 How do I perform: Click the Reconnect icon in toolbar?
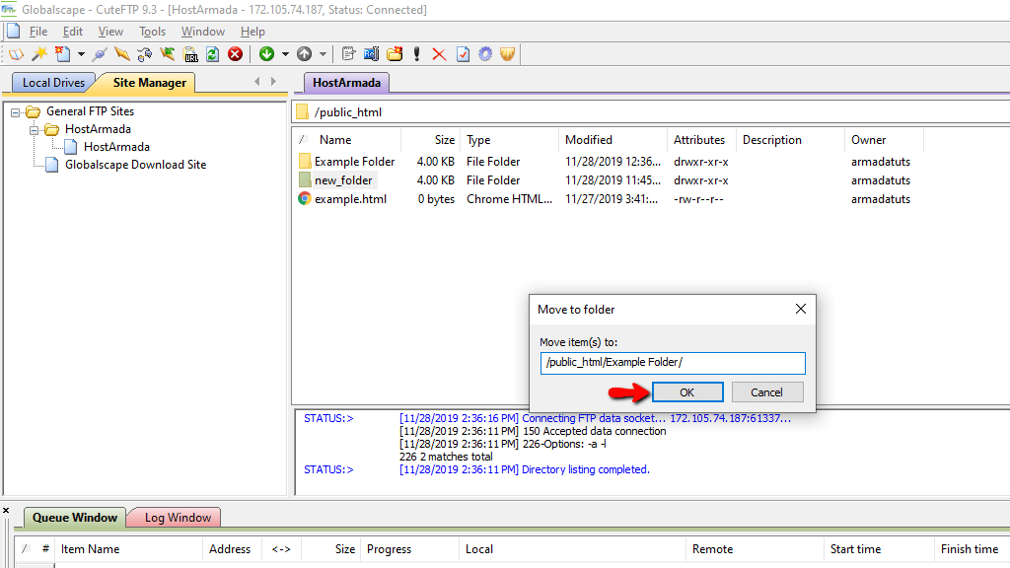click(145, 54)
